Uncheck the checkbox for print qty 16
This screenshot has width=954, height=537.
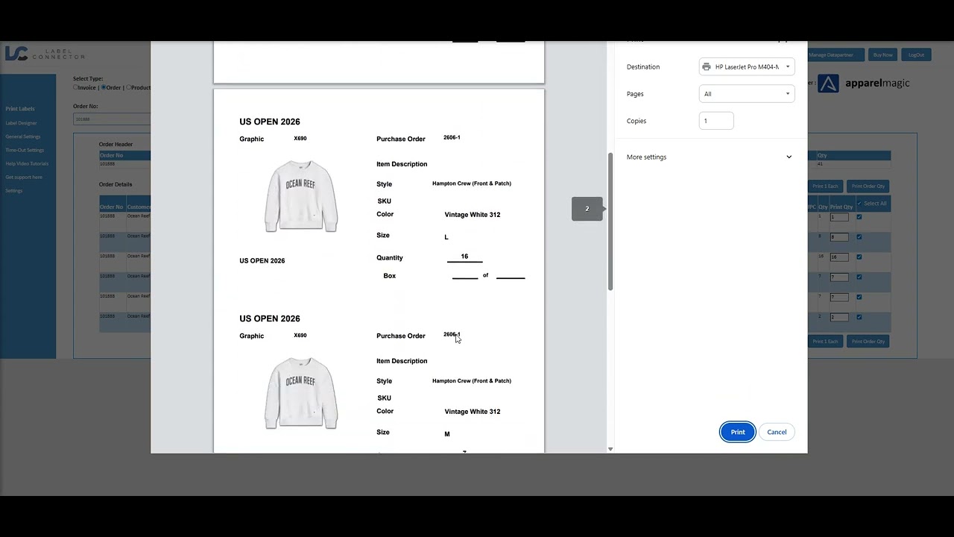[x=859, y=257]
